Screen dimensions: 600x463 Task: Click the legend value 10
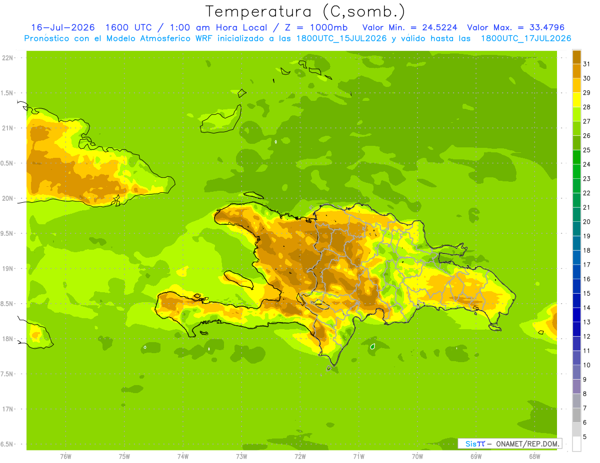point(587,365)
